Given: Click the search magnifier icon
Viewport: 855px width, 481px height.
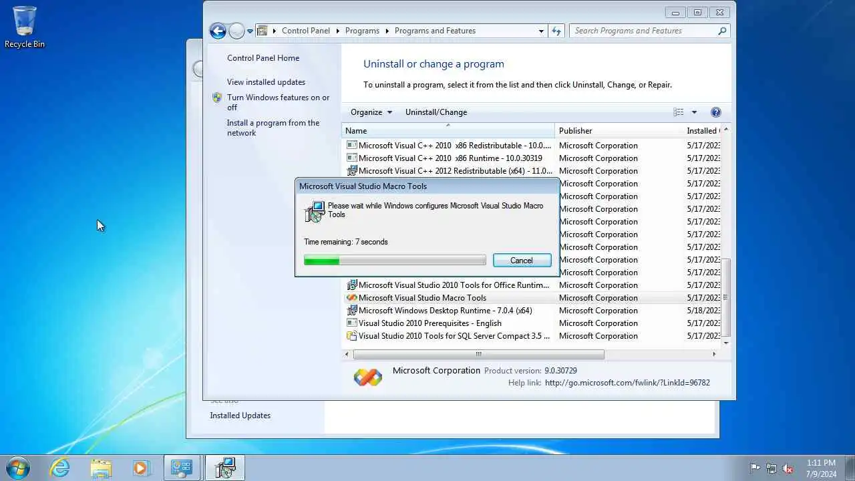Looking at the screenshot, I should pos(722,31).
